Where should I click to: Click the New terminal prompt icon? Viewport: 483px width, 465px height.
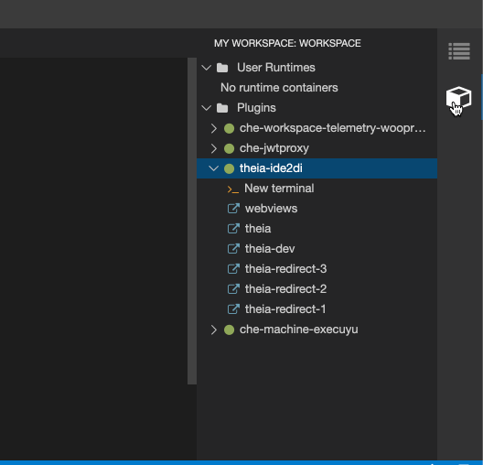point(233,189)
